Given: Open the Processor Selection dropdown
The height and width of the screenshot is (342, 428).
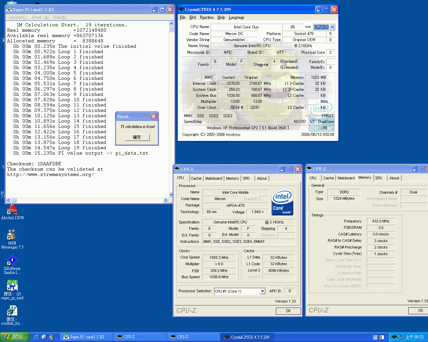Looking at the screenshot, I should point(262,291).
